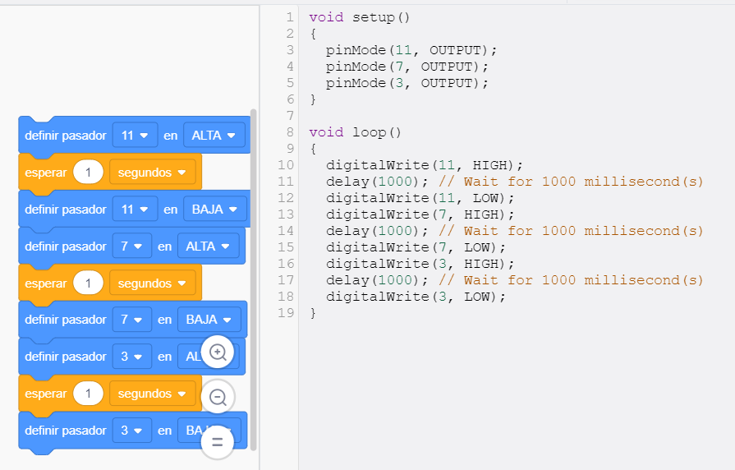Click delay(1000) on code line 17
Screen dimensions: 735x470
tap(377, 280)
